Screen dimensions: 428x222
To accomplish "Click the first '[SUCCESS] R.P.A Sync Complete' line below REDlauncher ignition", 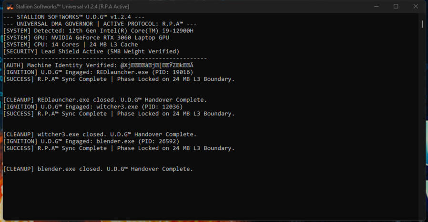I will click(119, 79).
